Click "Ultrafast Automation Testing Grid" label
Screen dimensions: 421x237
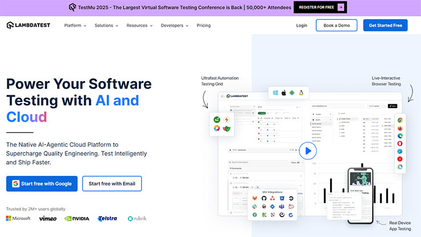[220, 81]
